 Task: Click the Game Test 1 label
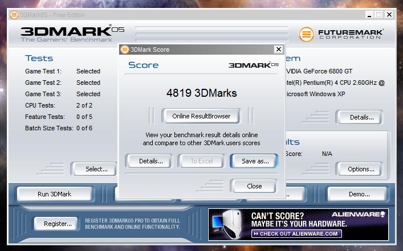(43, 71)
